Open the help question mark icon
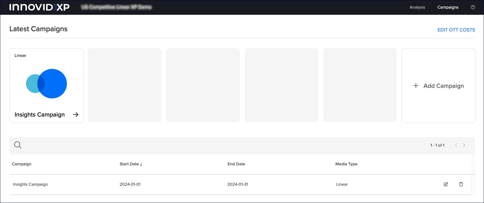 click(473, 7)
